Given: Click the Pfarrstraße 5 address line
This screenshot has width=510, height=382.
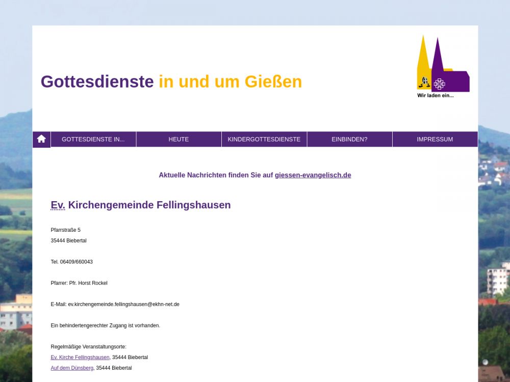Looking at the screenshot, I should pos(66,230).
